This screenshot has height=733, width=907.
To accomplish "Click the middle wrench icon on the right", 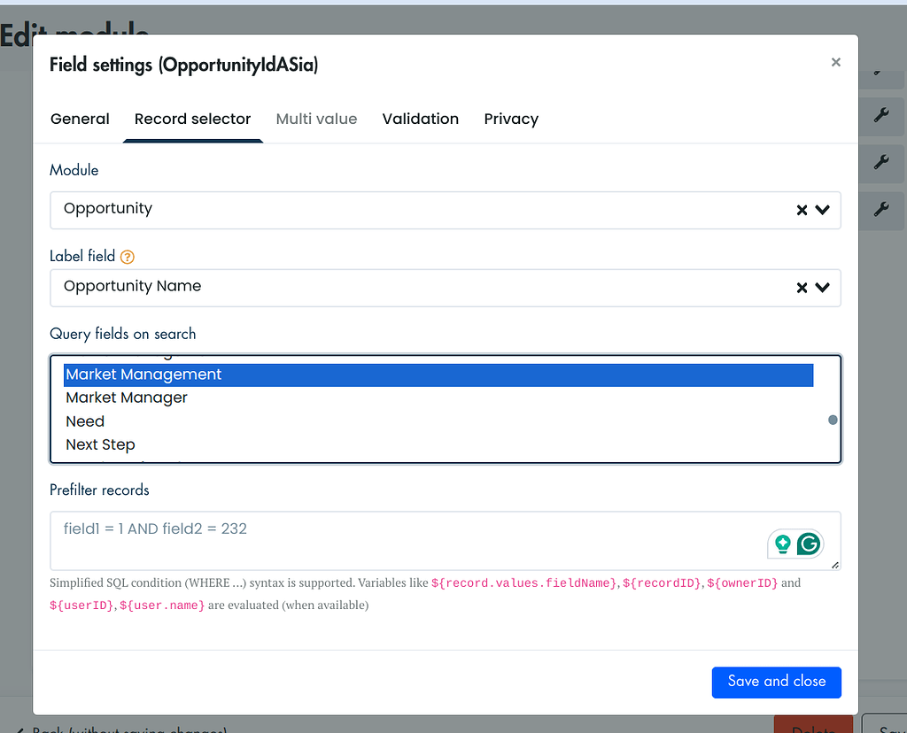I will point(880,164).
